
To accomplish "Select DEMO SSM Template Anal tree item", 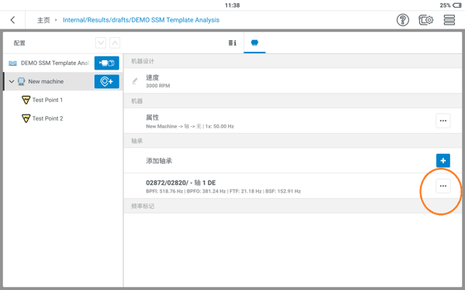I will (x=55, y=63).
